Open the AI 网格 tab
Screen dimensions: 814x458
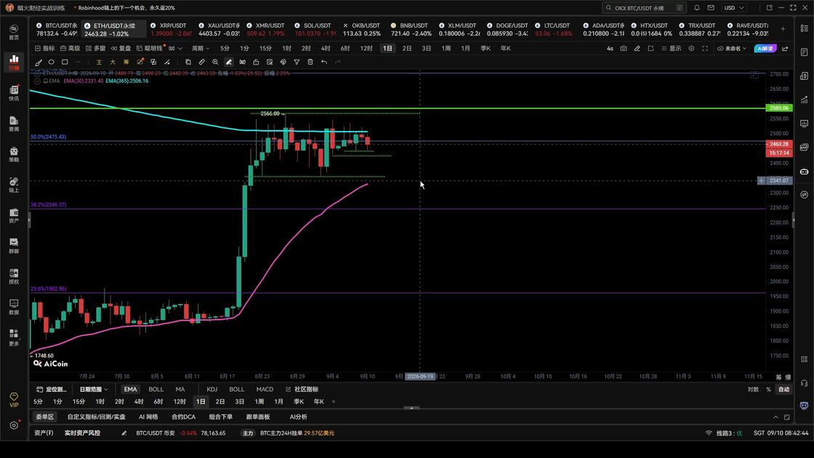[x=148, y=417]
